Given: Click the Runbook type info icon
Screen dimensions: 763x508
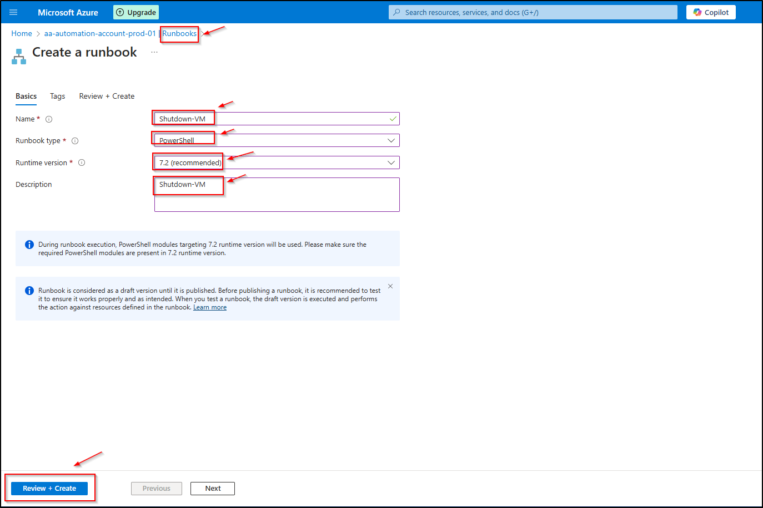Looking at the screenshot, I should 75,141.
